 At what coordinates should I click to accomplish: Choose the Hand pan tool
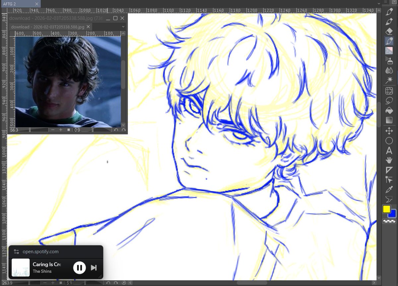389,160
